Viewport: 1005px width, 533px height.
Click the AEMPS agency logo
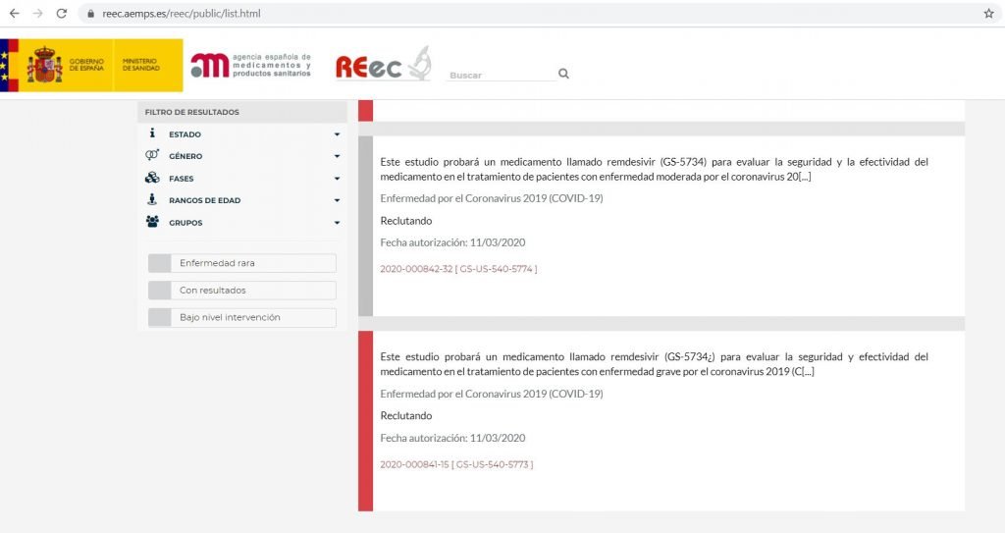[251, 66]
